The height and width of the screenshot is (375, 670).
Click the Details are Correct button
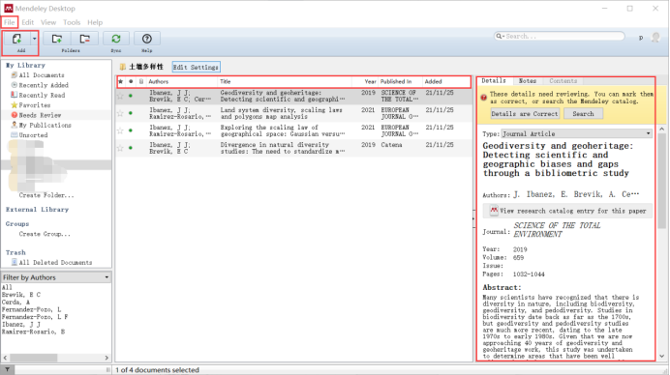[x=525, y=113]
